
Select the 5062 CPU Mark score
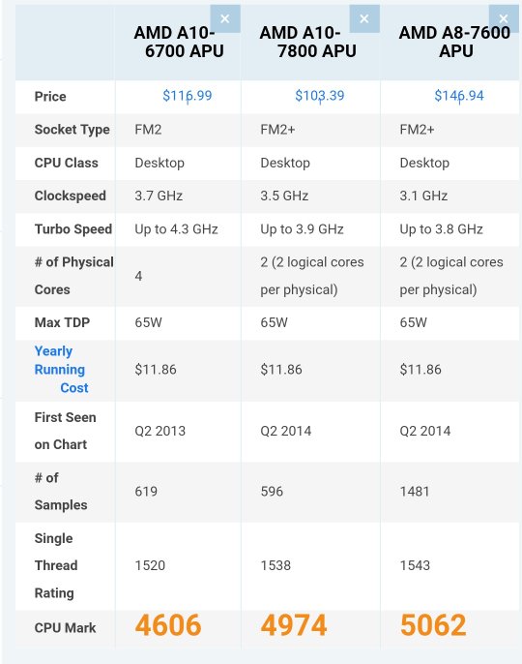[433, 625]
